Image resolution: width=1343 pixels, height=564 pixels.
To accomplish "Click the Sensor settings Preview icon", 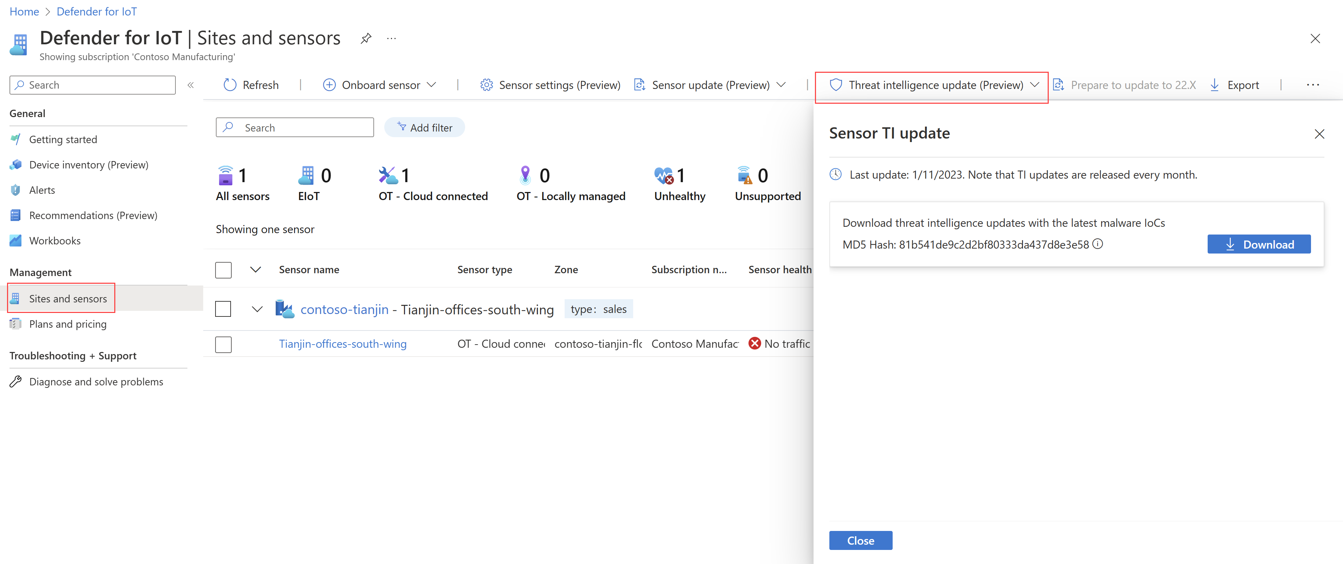I will click(x=482, y=85).
